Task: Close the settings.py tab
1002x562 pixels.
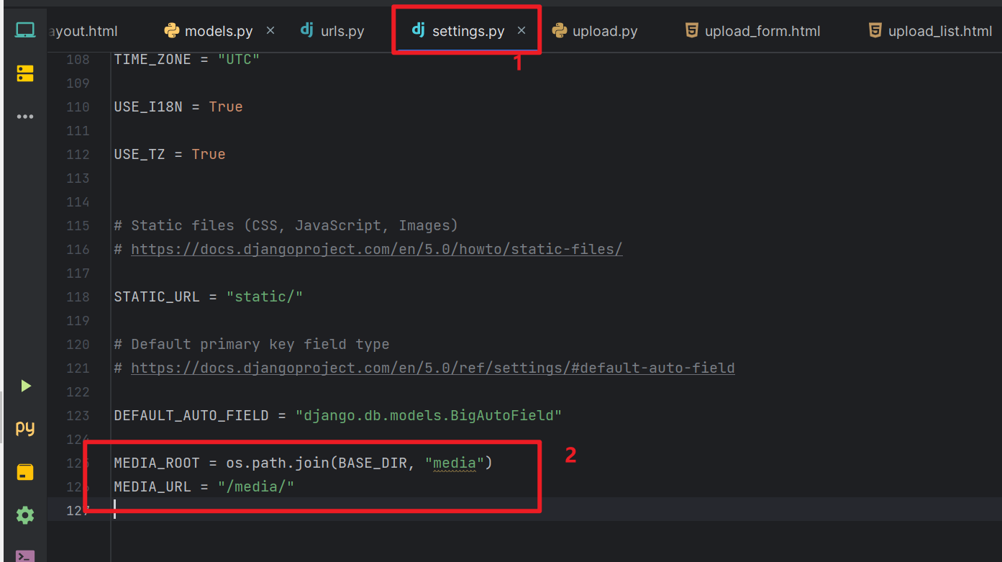Action: [522, 30]
